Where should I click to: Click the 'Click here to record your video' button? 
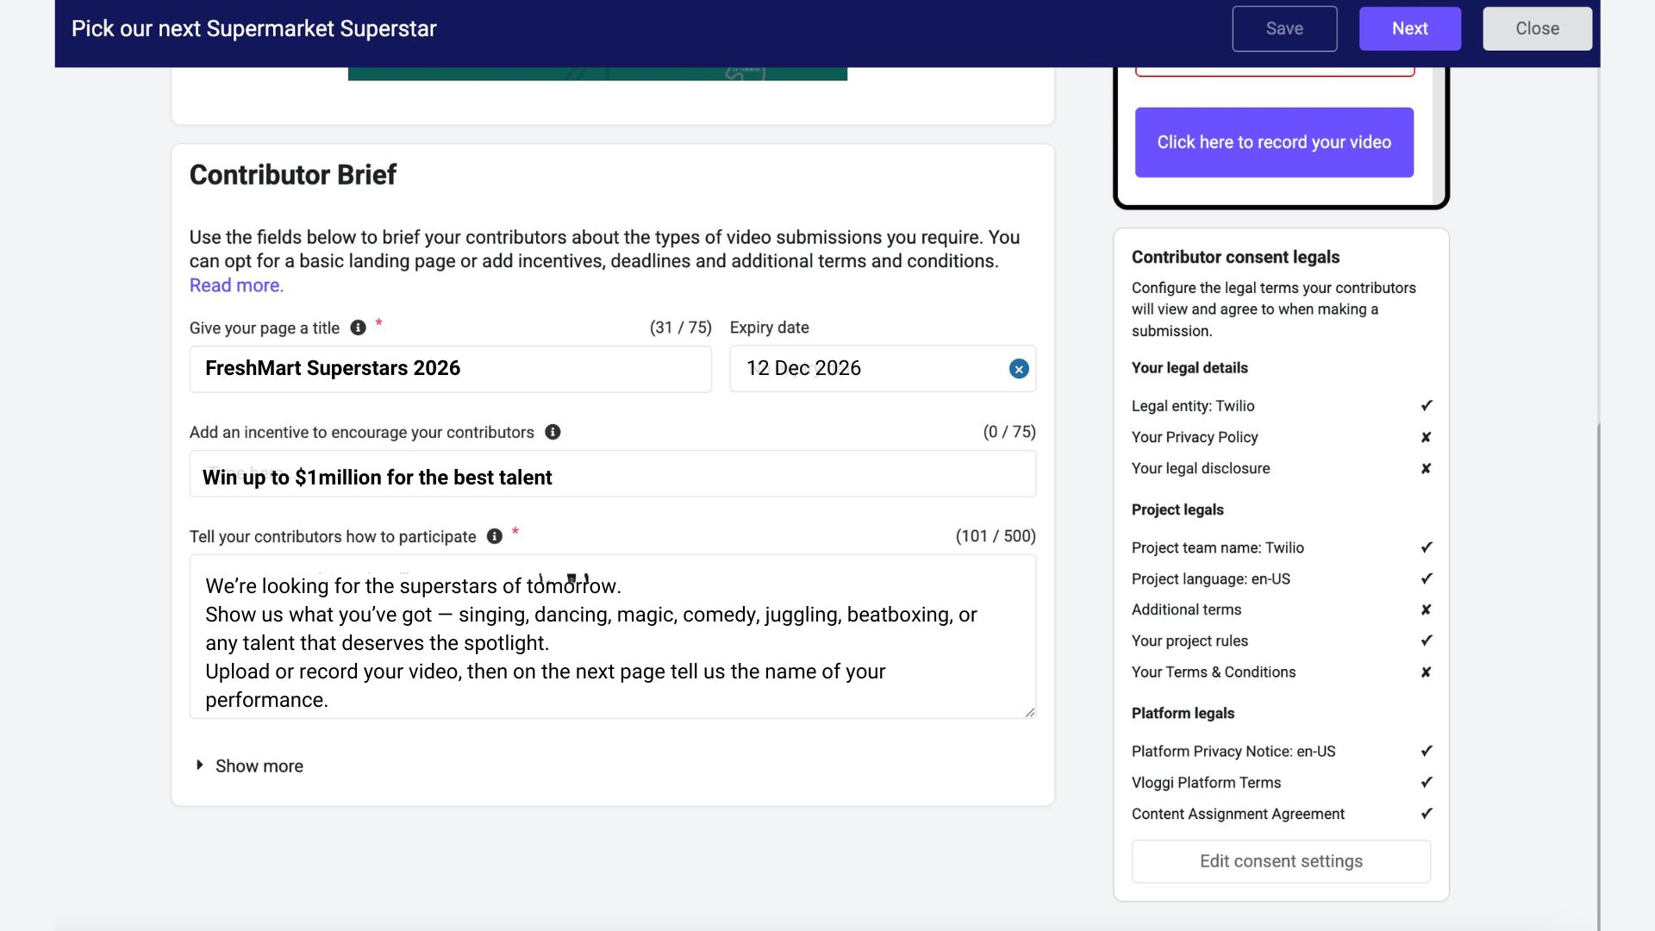1274,142
